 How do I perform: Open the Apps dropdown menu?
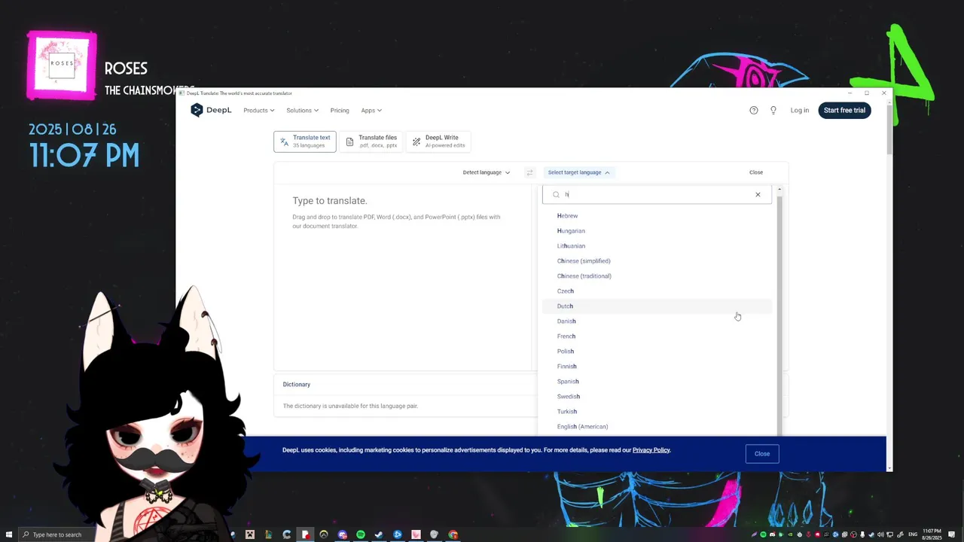[371, 111]
